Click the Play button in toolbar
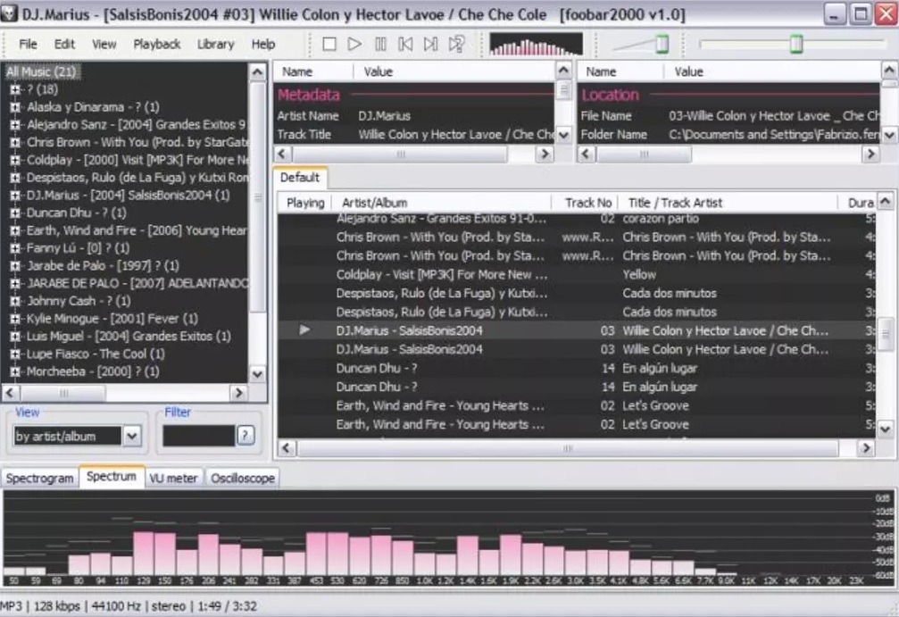 click(354, 44)
